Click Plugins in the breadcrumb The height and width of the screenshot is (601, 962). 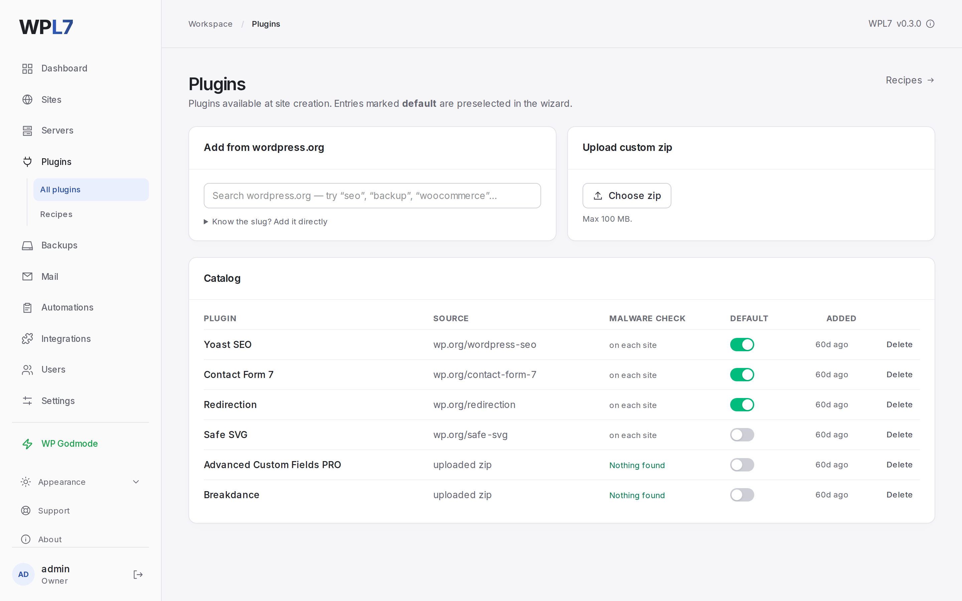[266, 24]
